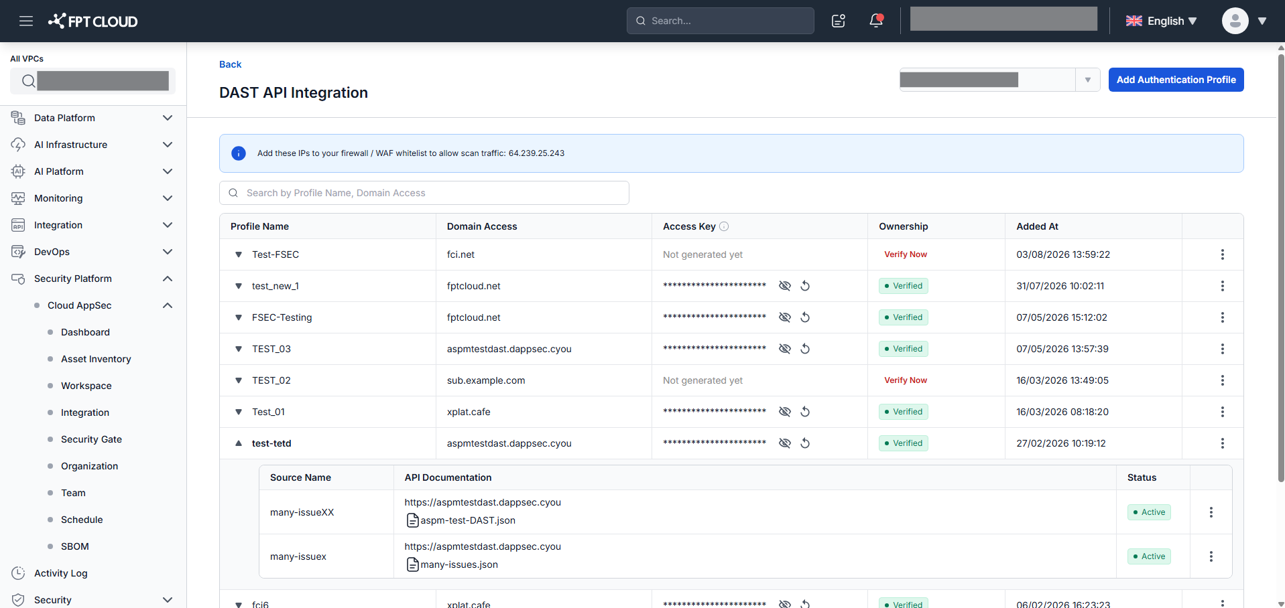This screenshot has width=1285, height=608.
Task: Open actions menu for many-issuex source
Action: tap(1211, 556)
